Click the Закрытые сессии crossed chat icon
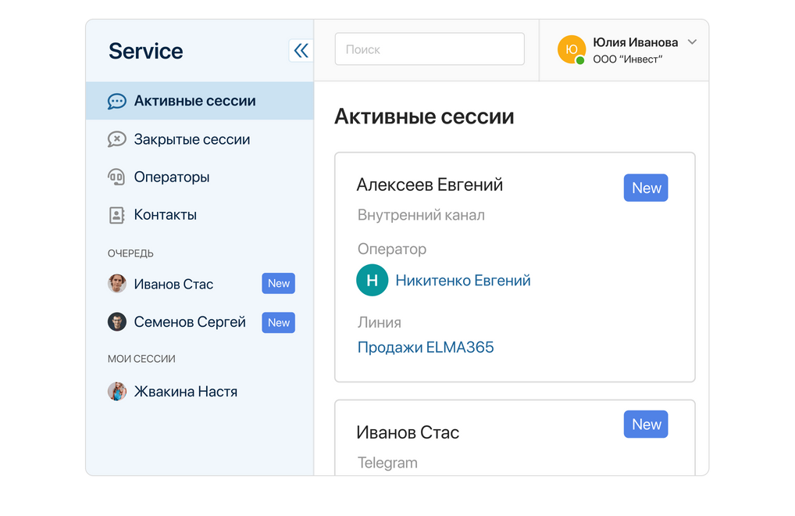This screenshot has height=516, width=795. pyautogui.click(x=116, y=138)
